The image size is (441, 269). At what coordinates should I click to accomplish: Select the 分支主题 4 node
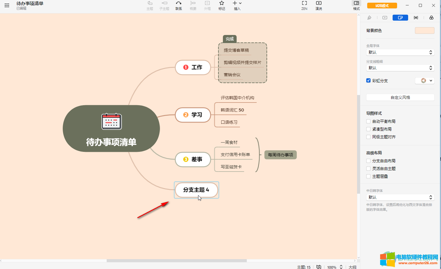[196, 190]
